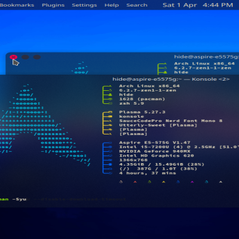Click the 'konsole' terminal line
The width and height of the screenshot is (239, 239).
(131, 117)
